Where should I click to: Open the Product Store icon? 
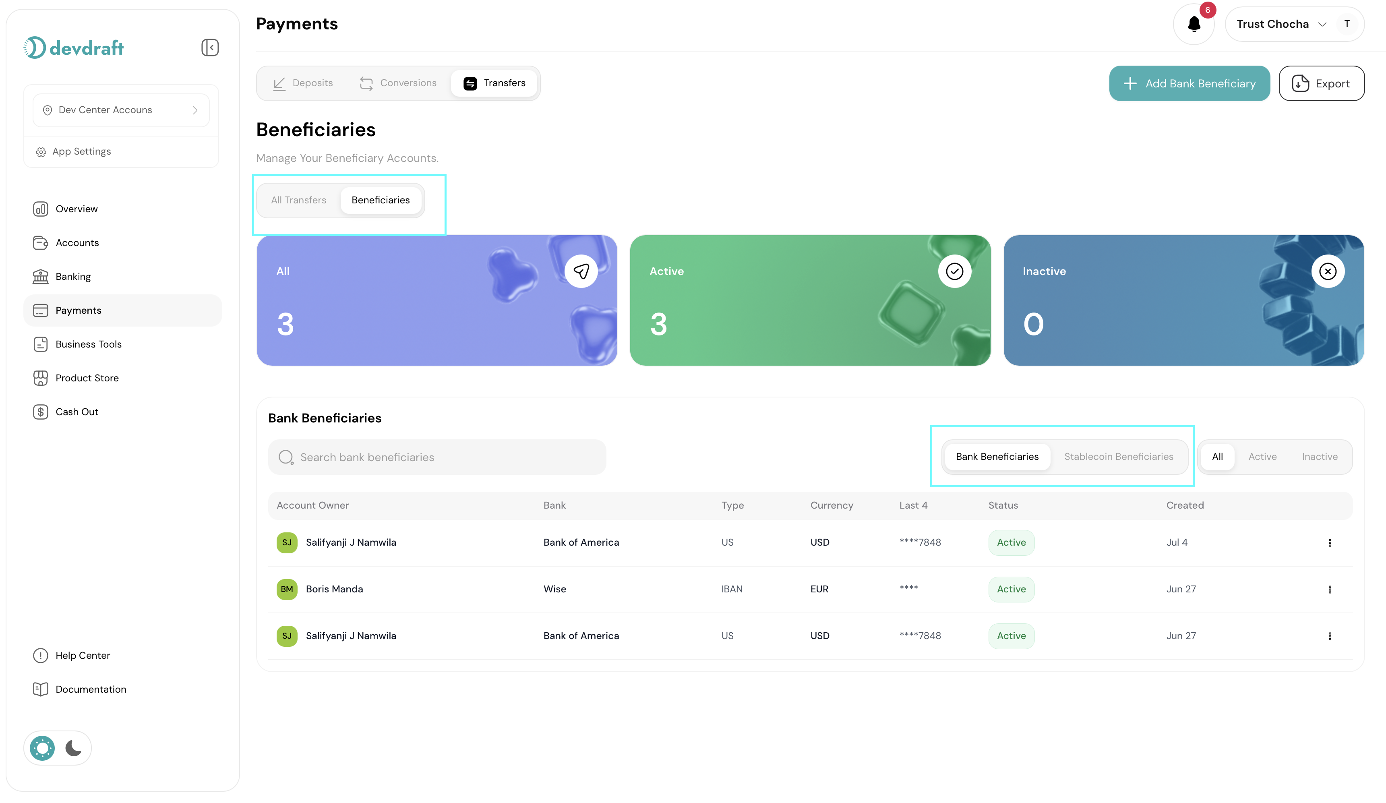[x=41, y=378]
